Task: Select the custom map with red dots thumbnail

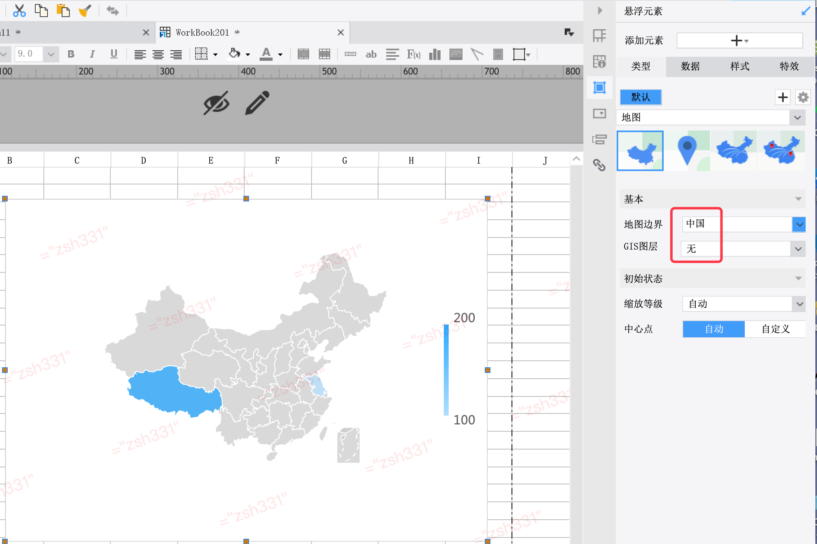Action: (782, 151)
